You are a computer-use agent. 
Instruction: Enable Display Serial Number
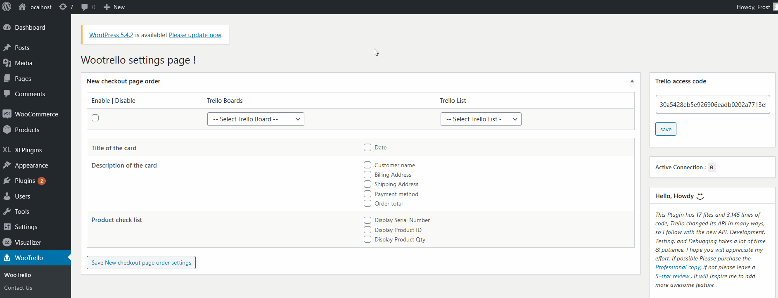[x=368, y=220]
